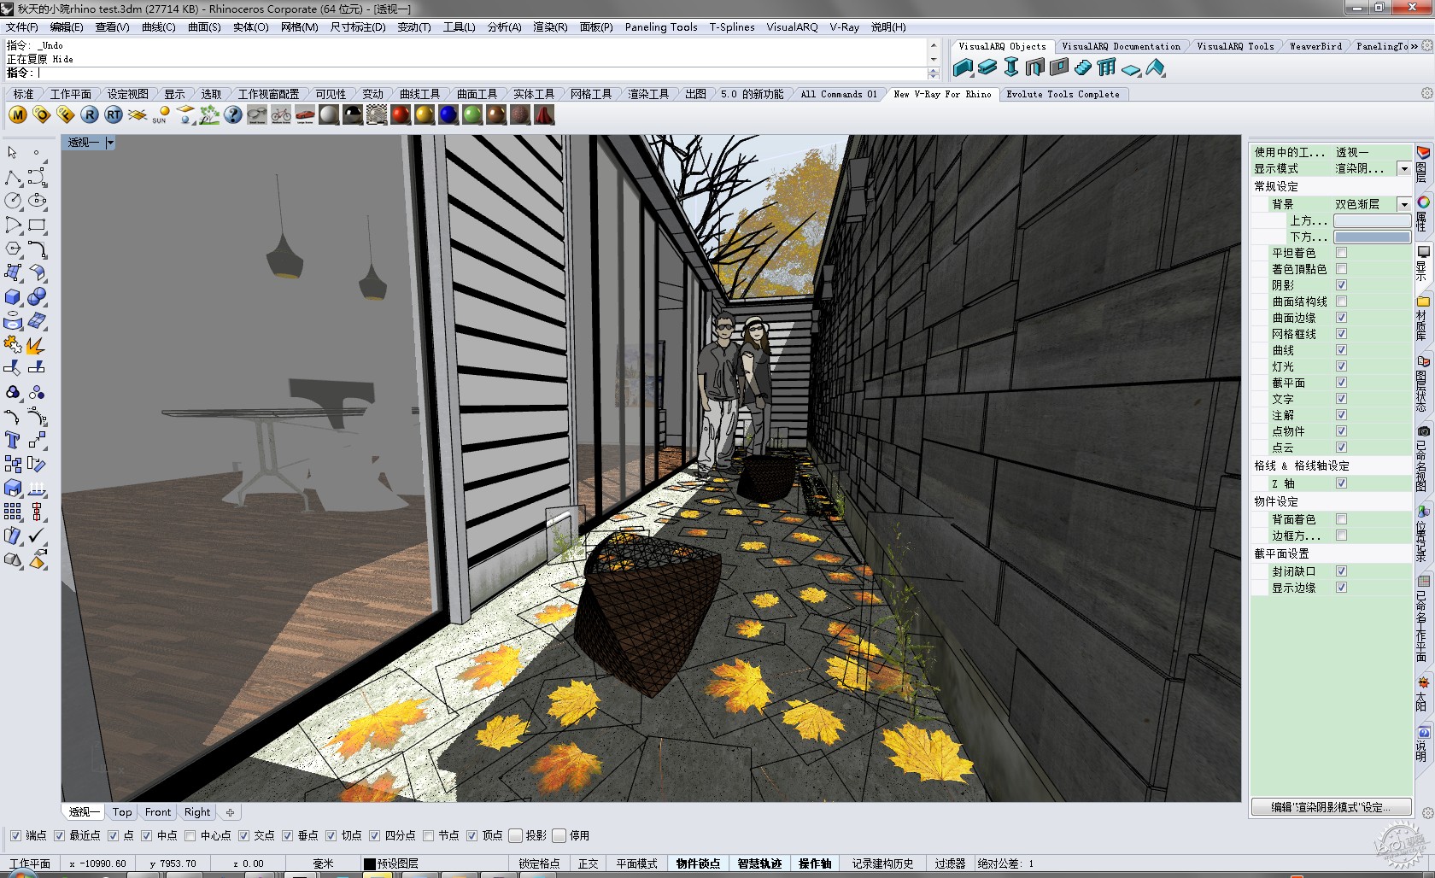Viewport: 1435px width, 878px height.
Task: Apply the green sphere material preset
Action: [x=472, y=114]
